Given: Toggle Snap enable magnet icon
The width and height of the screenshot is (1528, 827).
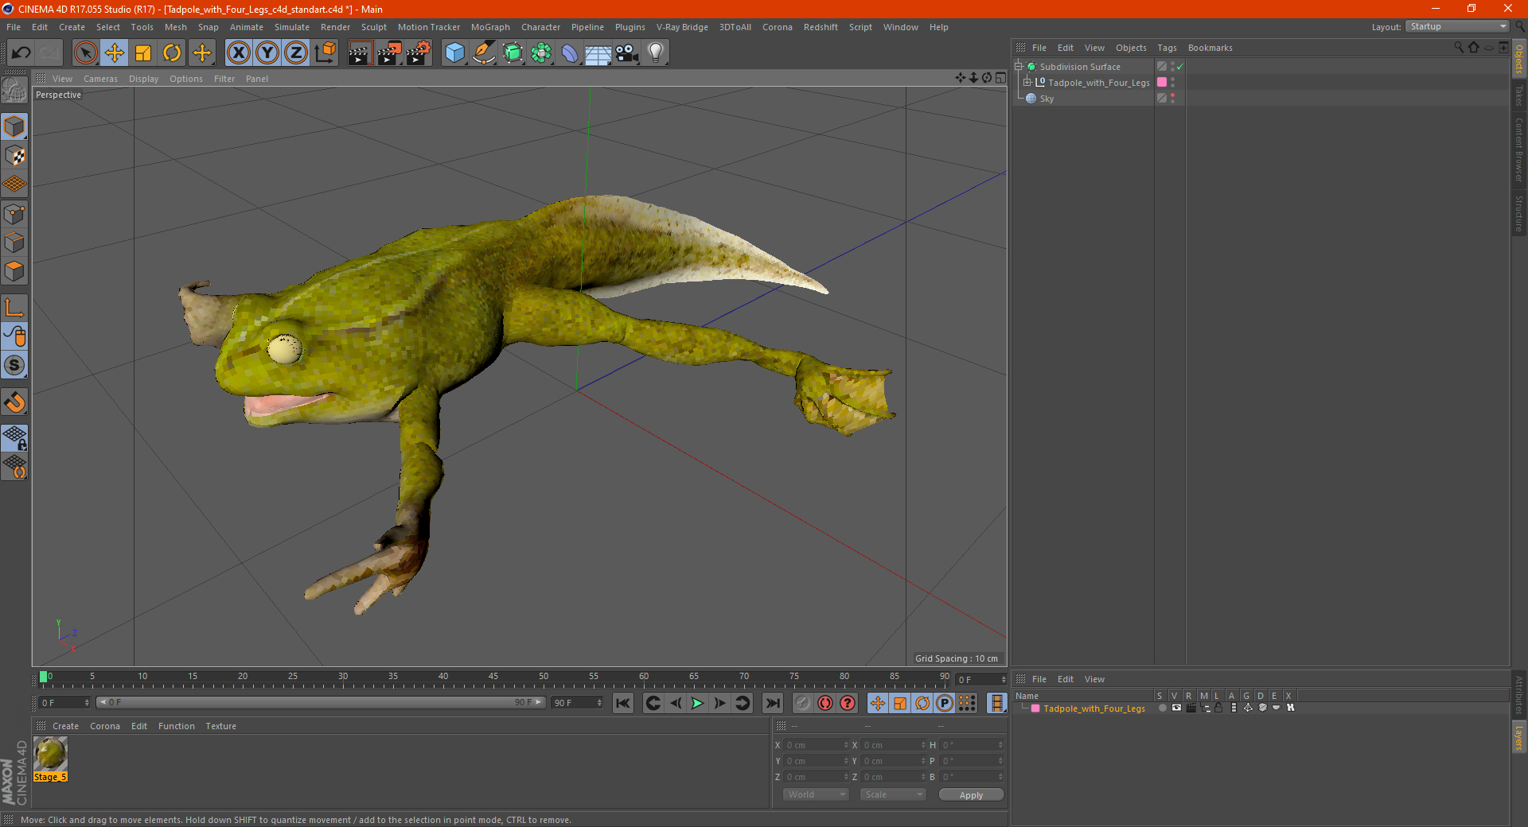Looking at the screenshot, I should click(14, 402).
